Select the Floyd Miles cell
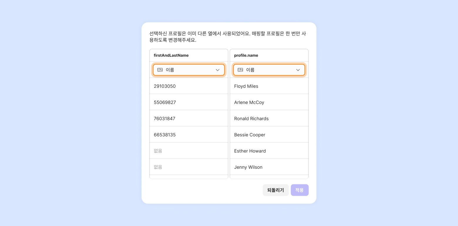458x226 pixels. [x=269, y=86]
